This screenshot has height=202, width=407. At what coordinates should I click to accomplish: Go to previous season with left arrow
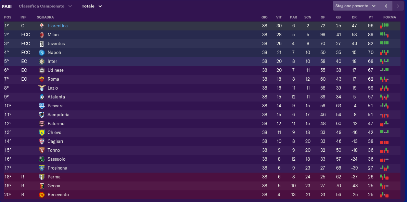coord(386,6)
